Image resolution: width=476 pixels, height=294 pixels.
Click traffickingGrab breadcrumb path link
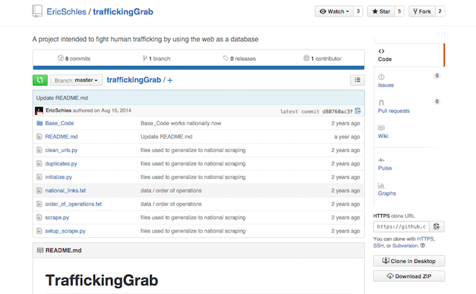134,80
